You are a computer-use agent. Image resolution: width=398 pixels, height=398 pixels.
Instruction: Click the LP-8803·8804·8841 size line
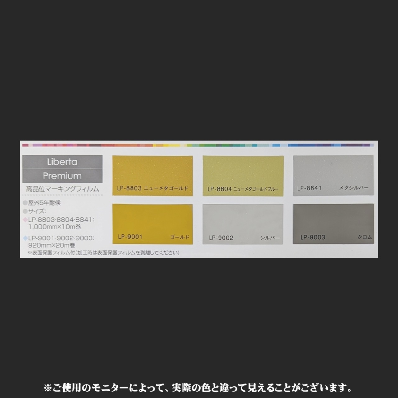[x=58, y=220]
